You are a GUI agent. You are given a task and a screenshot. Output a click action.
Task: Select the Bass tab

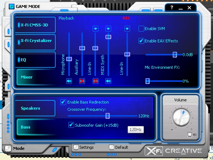[36, 127]
